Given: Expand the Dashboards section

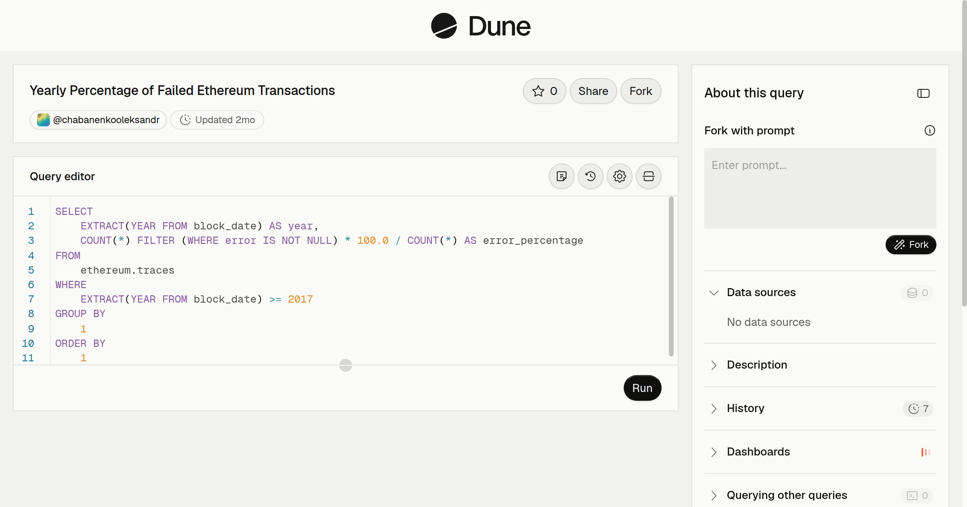Looking at the screenshot, I should click(714, 452).
